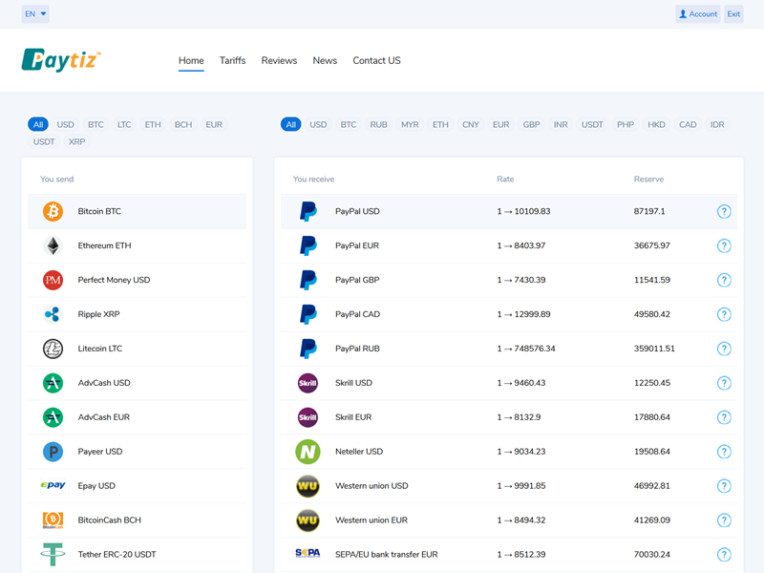Image resolution: width=764 pixels, height=573 pixels.
Task: Open the EN language dropdown
Action: tap(35, 14)
